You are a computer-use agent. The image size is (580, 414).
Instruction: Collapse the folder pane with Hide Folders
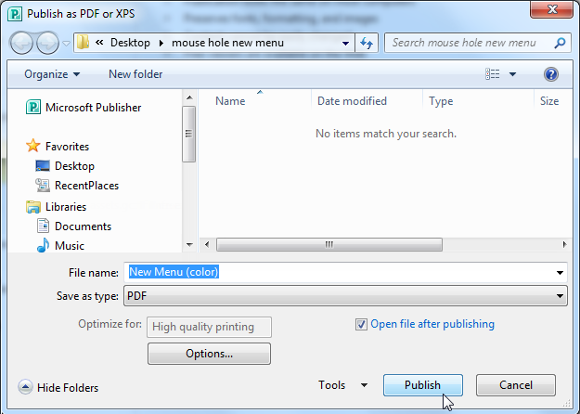(58, 387)
